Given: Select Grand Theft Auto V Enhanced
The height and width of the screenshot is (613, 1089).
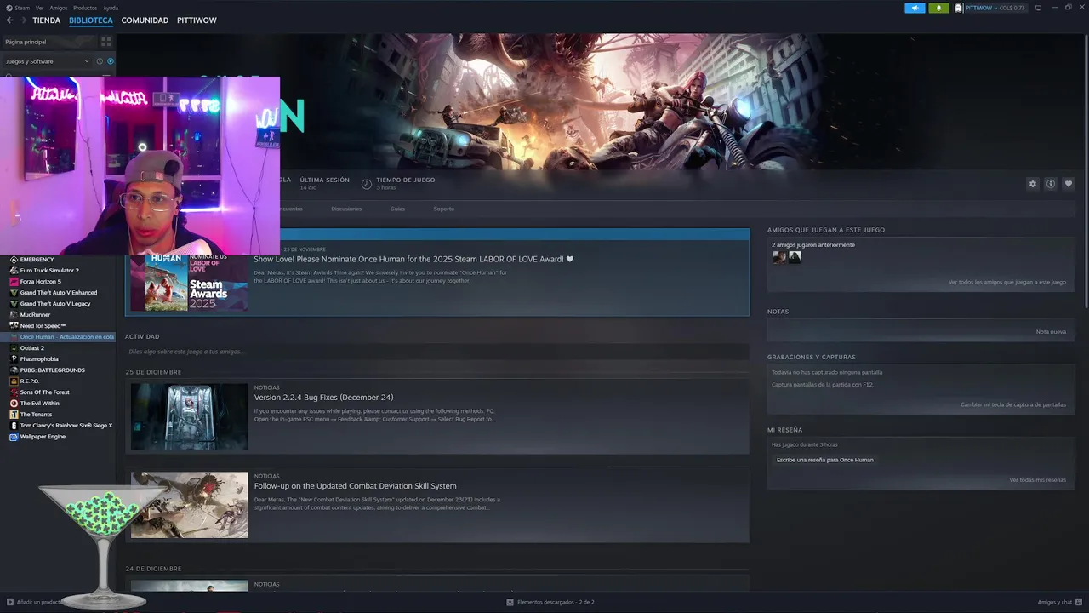Looking at the screenshot, I should (x=59, y=293).
